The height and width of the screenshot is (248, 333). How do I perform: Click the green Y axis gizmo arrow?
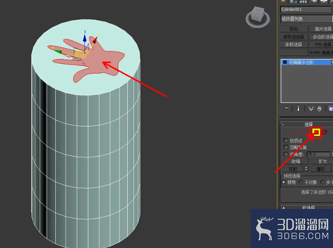tap(57, 51)
